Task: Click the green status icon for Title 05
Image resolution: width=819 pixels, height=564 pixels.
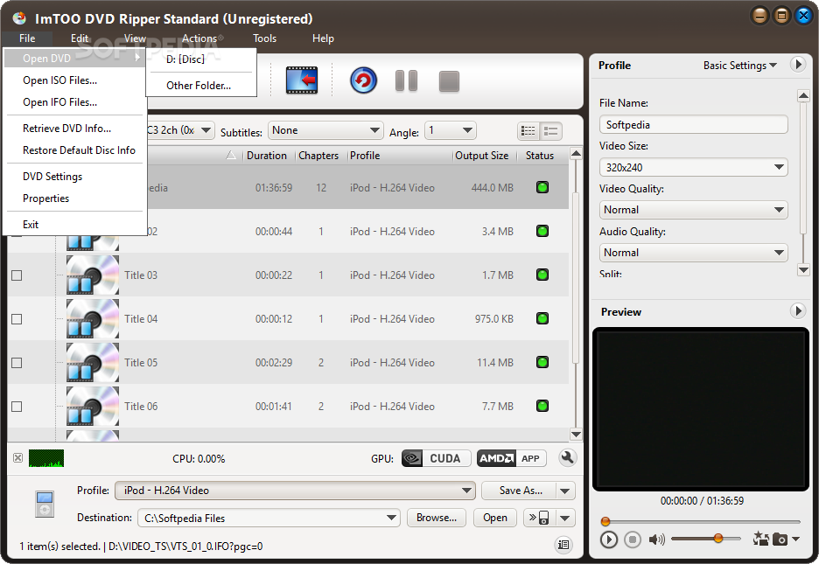Action: (542, 362)
